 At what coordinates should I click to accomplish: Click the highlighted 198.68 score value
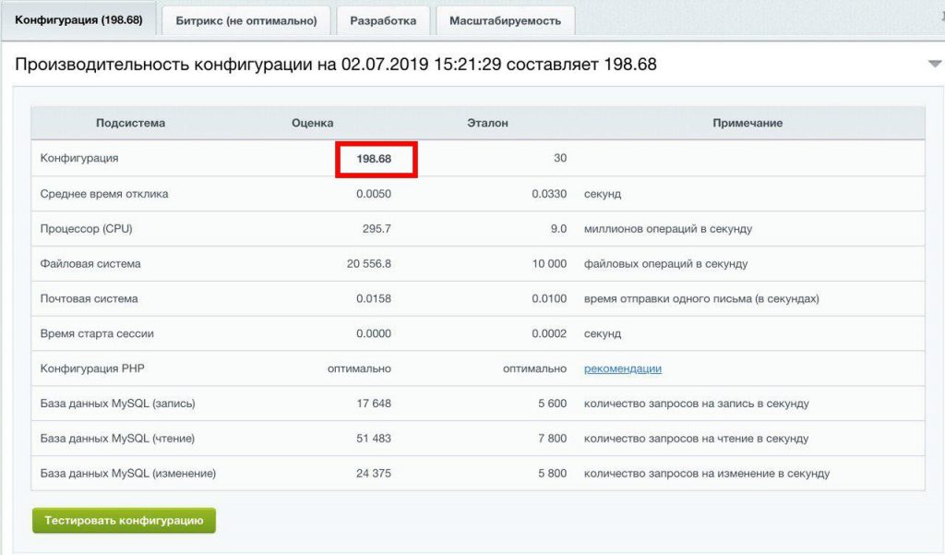pos(376,159)
